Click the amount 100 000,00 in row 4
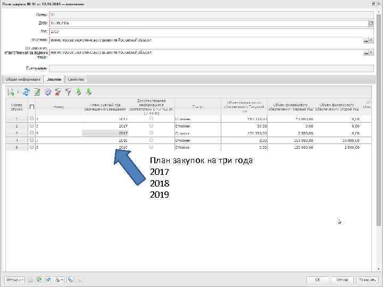 [x=303, y=140]
